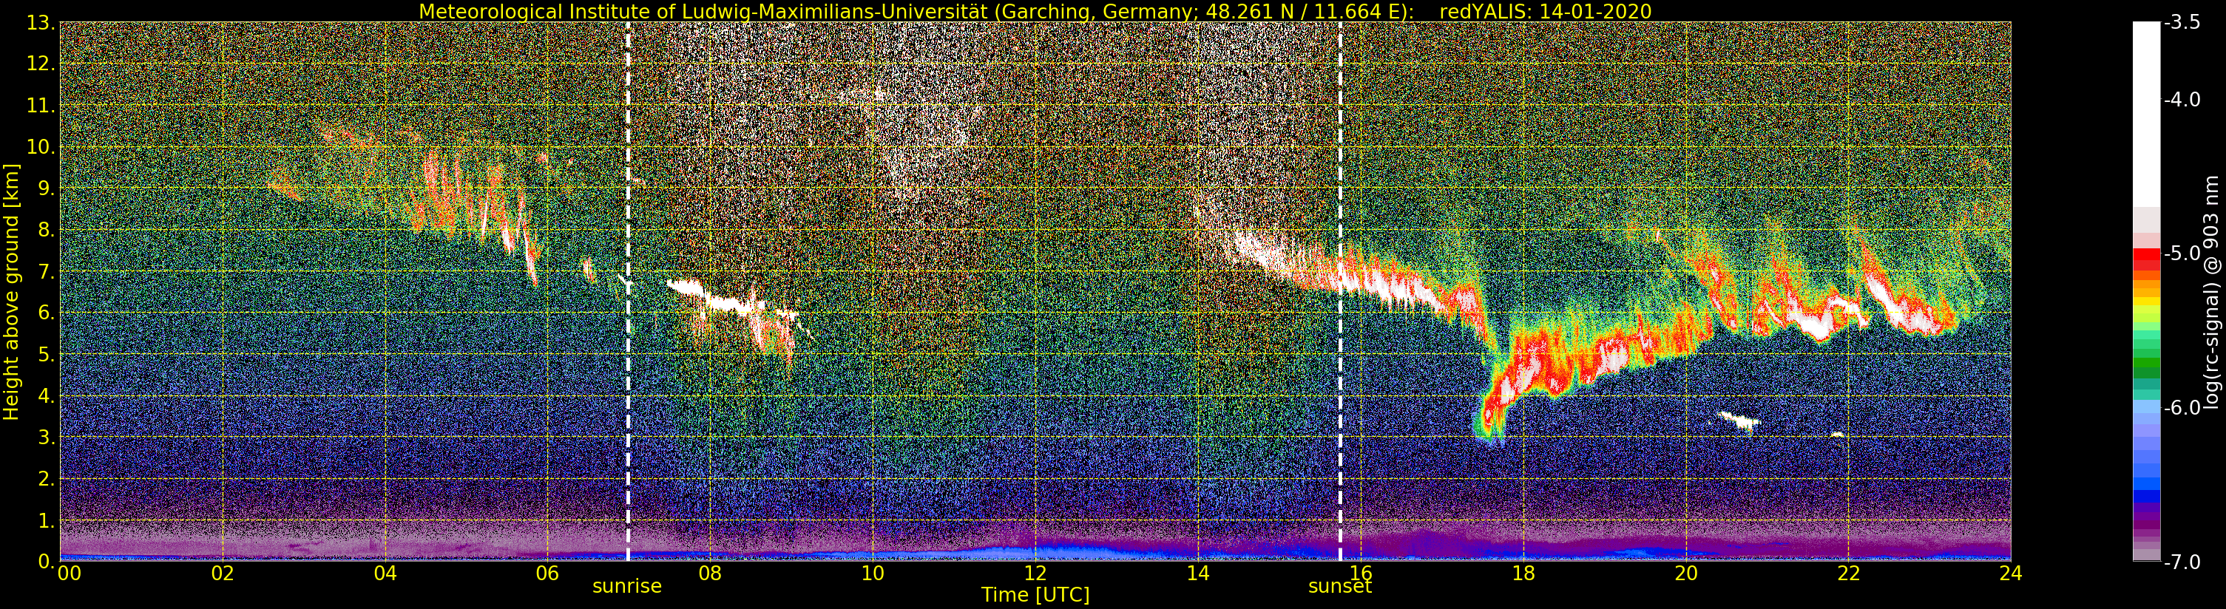Click the time axis tick label 20
The height and width of the screenshot is (609, 2226).
click(1686, 574)
